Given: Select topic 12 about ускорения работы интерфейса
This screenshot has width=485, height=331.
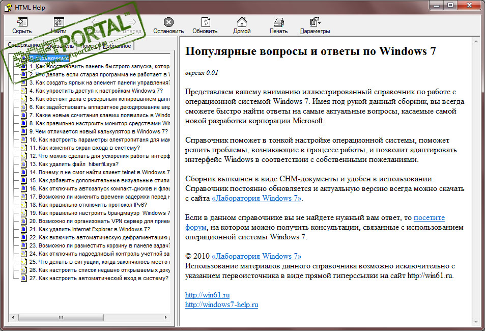Looking at the screenshot, I should [100, 156].
